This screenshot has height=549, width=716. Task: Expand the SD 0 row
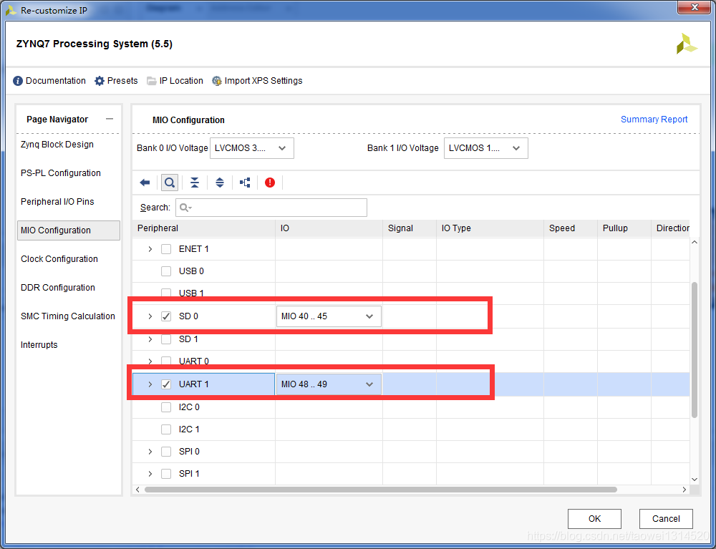coord(150,316)
